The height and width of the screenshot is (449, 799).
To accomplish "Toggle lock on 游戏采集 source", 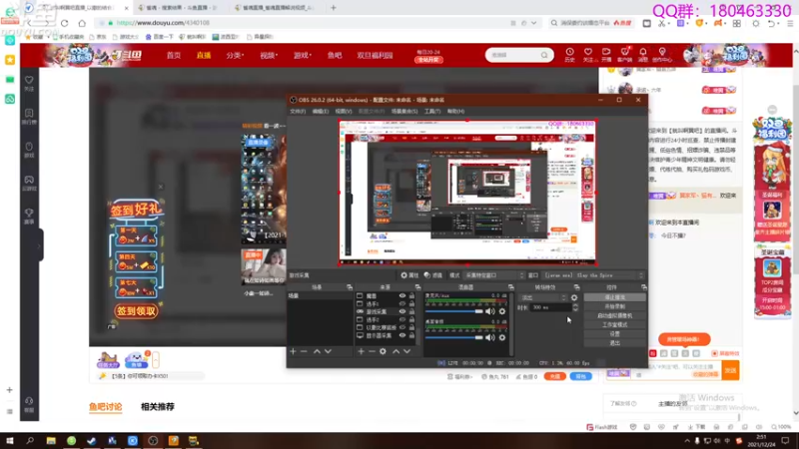I will click(411, 311).
